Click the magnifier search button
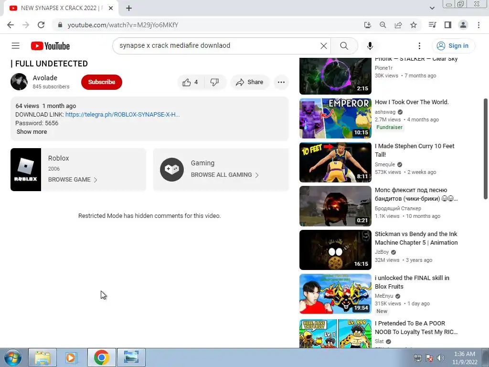This screenshot has width=489, height=367. [344, 46]
